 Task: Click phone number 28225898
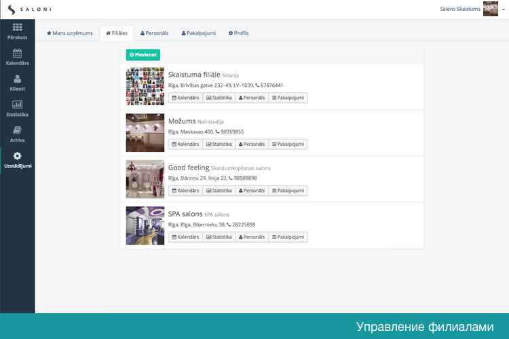tap(244, 224)
